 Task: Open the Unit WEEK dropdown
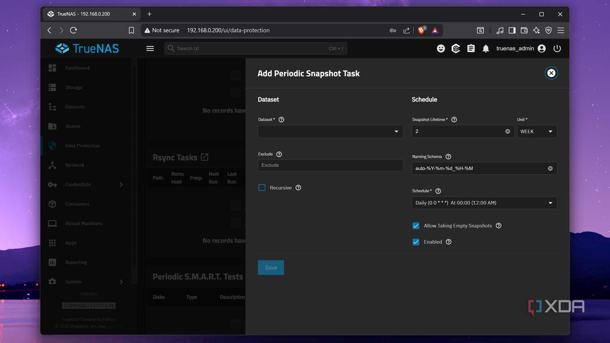point(537,131)
